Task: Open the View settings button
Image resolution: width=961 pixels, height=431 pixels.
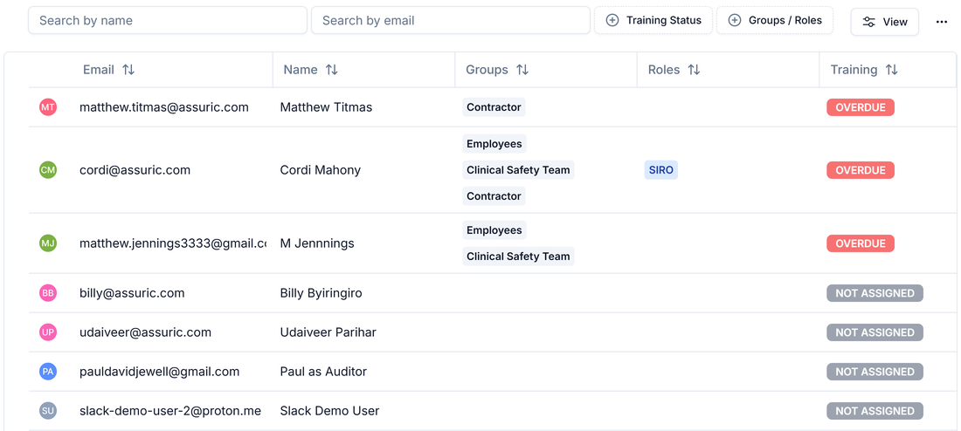Action: pyautogui.click(x=884, y=22)
